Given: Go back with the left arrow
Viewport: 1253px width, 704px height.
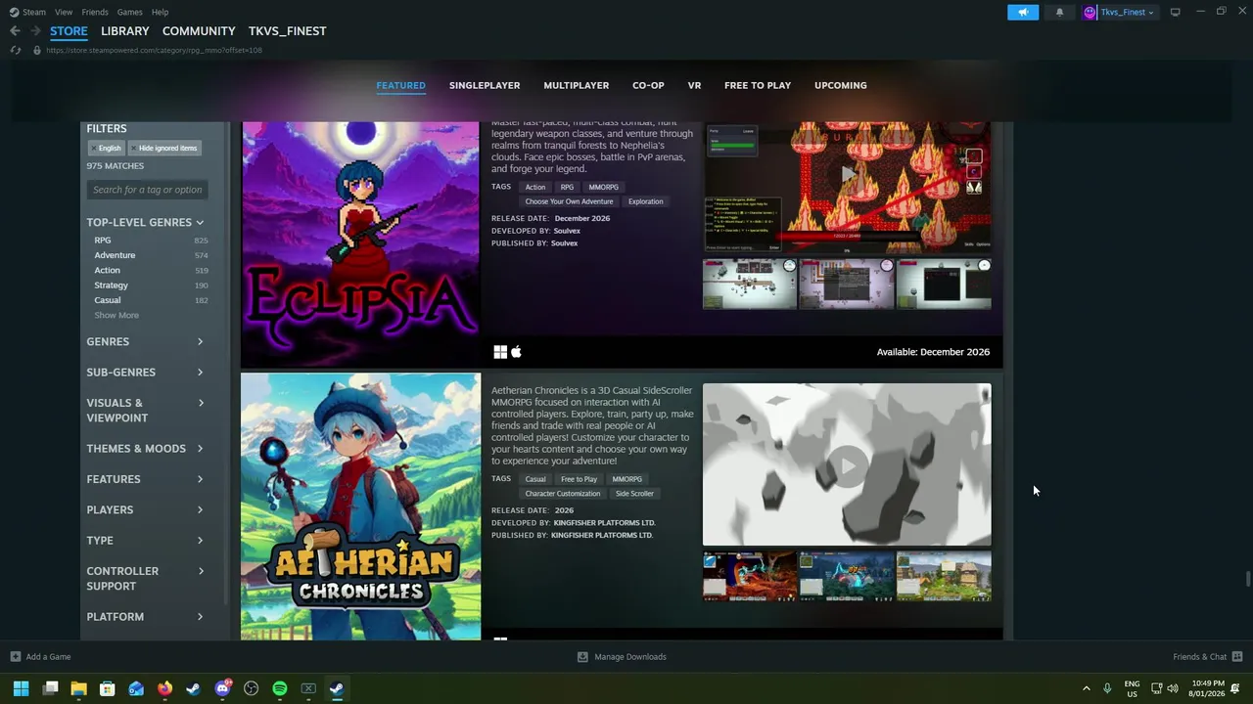Looking at the screenshot, I should (x=15, y=30).
